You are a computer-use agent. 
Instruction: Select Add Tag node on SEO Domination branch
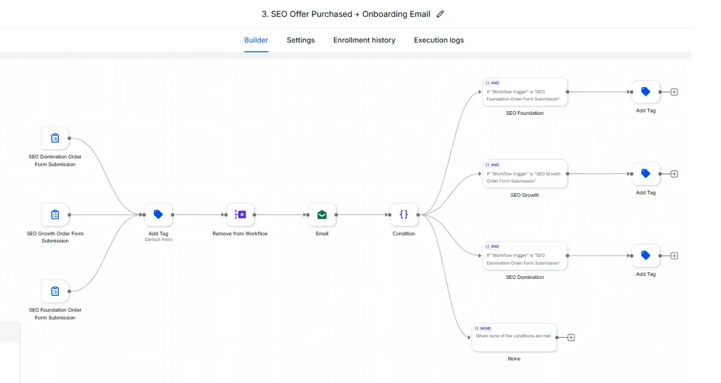pos(646,256)
